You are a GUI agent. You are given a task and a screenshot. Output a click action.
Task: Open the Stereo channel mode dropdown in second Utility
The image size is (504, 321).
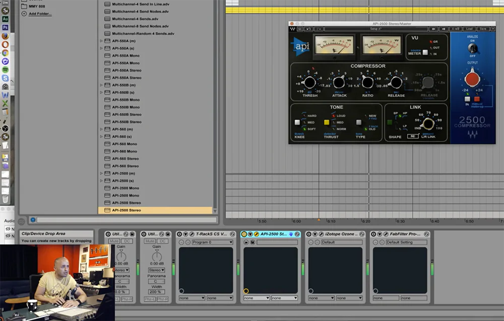pyautogui.click(x=157, y=270)
